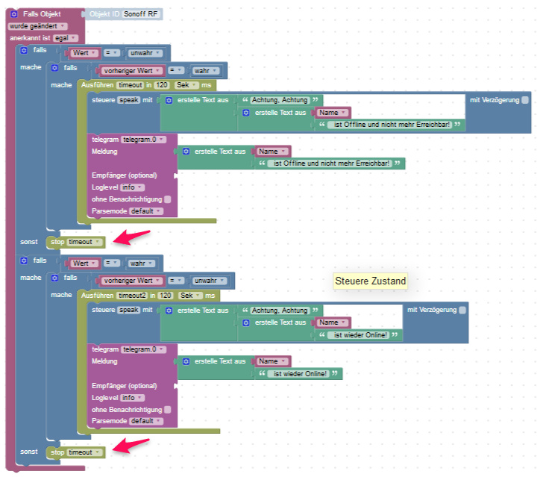Click gear icon on 'falls Wert = wahr' block

pos(24,261)
